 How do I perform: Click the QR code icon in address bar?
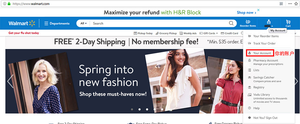(x=281, y=4)
